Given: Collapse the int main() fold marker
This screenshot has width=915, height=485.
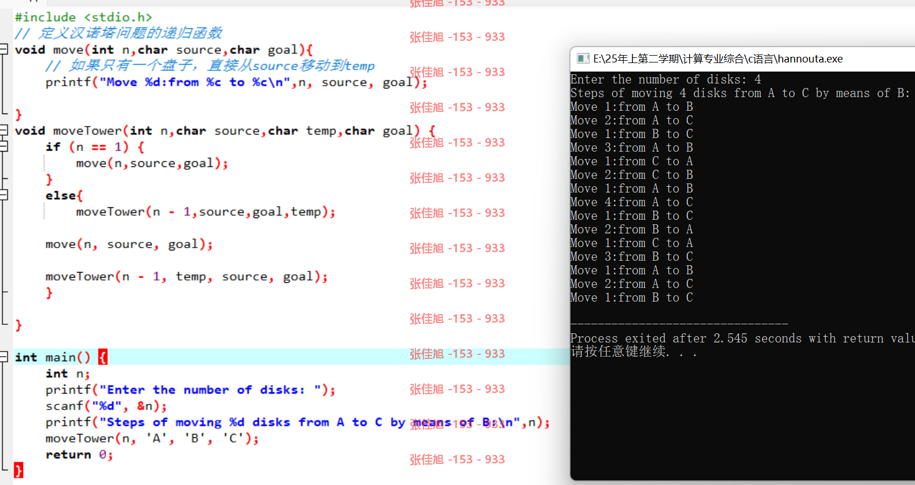Looking at the screenshot, I should pyautogui.click(x=3, y=357).
